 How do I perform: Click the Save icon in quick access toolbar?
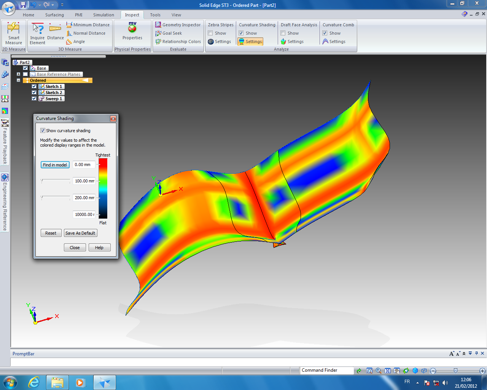click(x=23, y=5)
